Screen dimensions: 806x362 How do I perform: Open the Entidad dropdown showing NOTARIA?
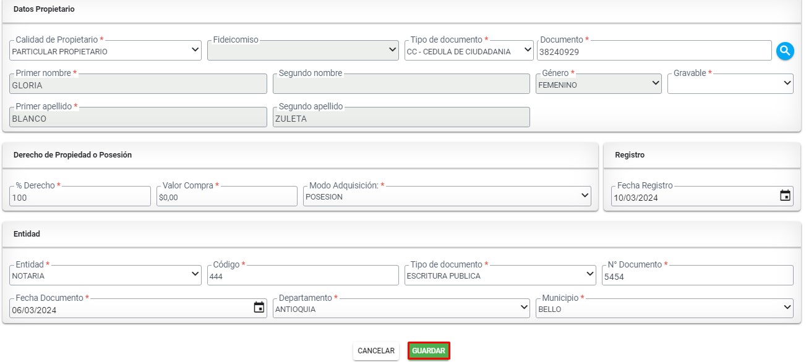[106, 275]
